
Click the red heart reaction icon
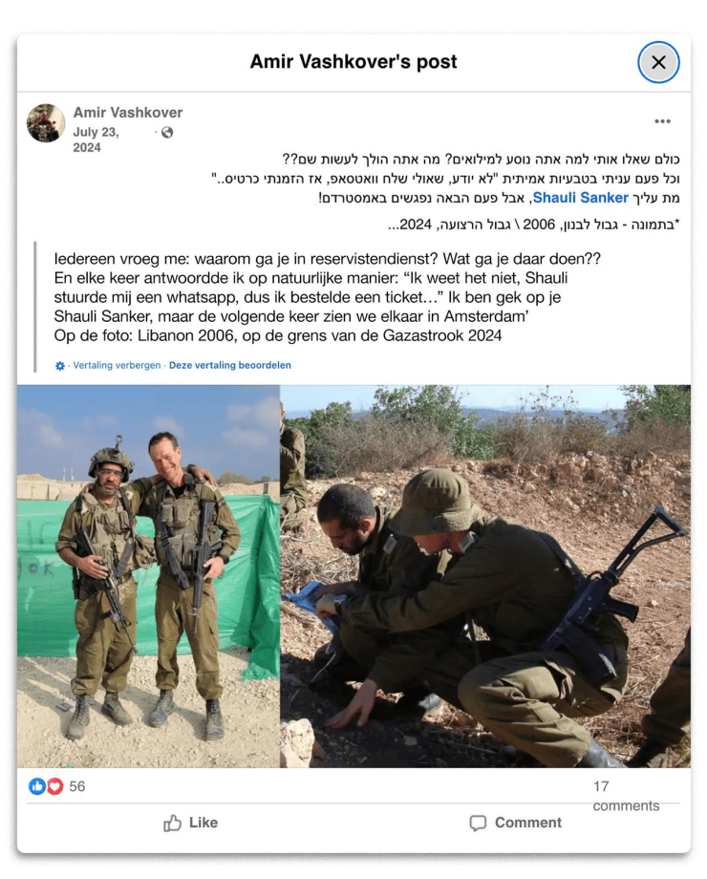coord(54,786)
